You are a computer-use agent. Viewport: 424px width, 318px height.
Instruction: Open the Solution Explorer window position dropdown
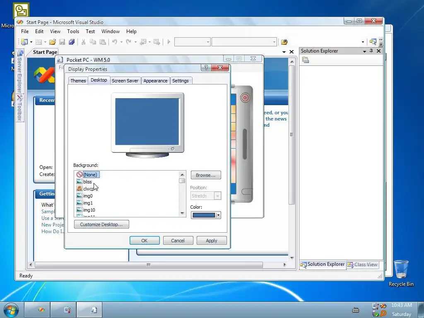click(x=364, y=51)
